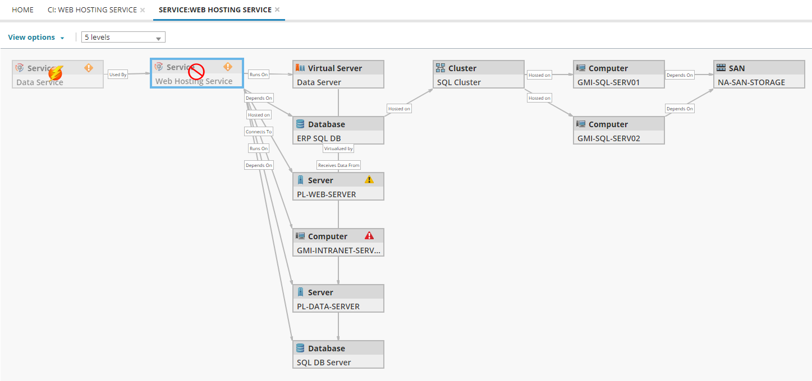Screen dimensions: 812x381
Task: Click the server icon on PL-DATA-SERVER
Action: click(301, 292)
